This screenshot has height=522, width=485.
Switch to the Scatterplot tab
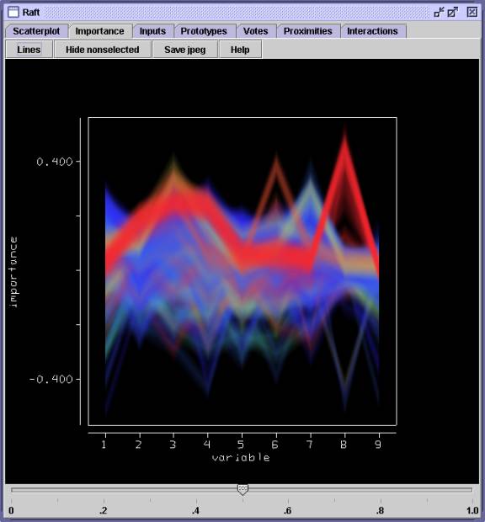tap(36, 31)
